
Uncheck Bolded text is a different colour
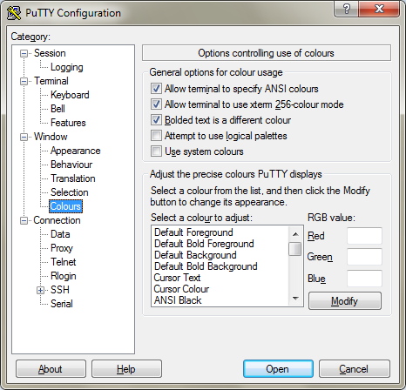tap(156, 120)
